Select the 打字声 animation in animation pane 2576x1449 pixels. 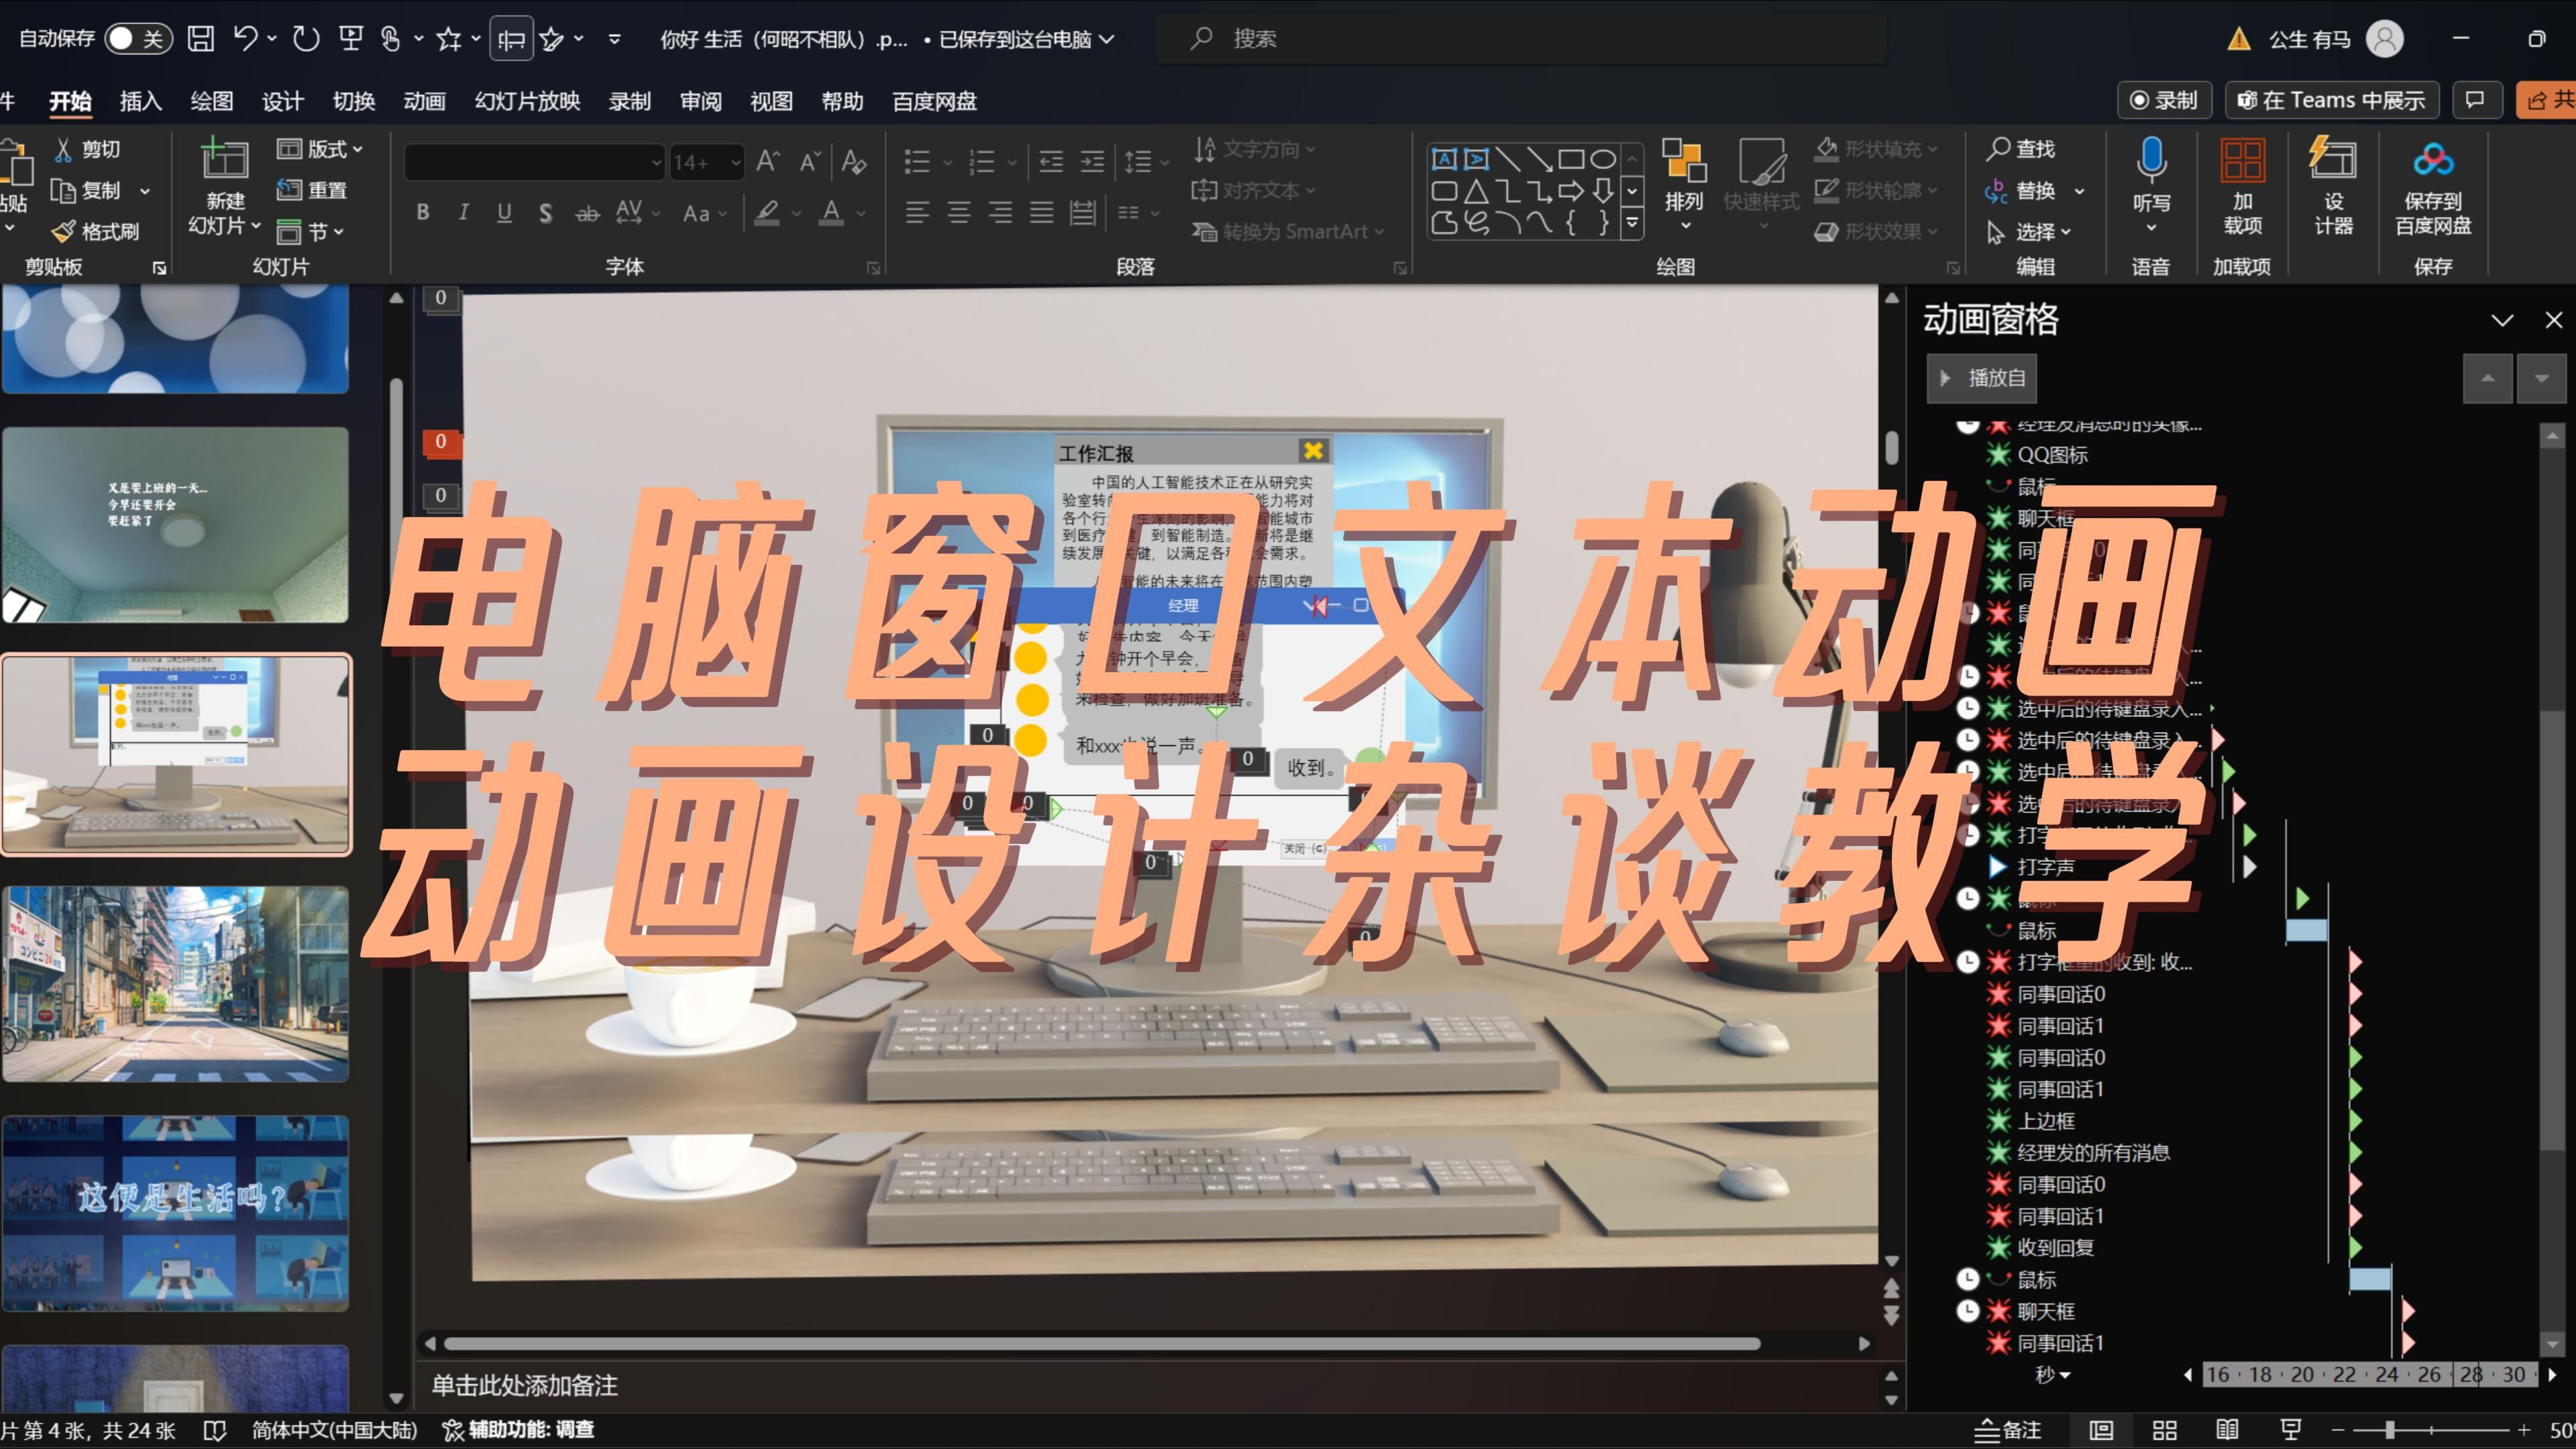(2045, 867)
